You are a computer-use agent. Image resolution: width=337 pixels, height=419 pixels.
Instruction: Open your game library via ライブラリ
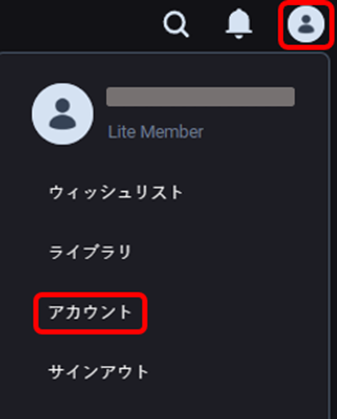(x=90, y=252)
